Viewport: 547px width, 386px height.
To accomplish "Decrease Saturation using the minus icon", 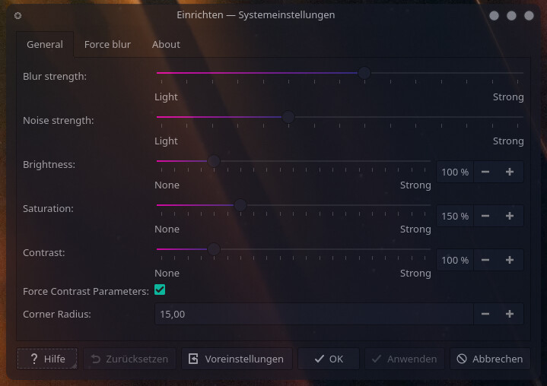I will (x=485, y=216).
